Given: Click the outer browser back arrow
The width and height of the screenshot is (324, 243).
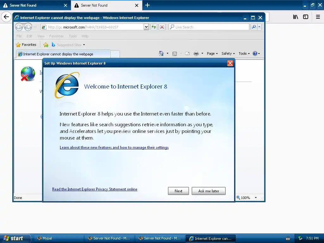Looking at the screenshot, I should click(x=6, y=17).
